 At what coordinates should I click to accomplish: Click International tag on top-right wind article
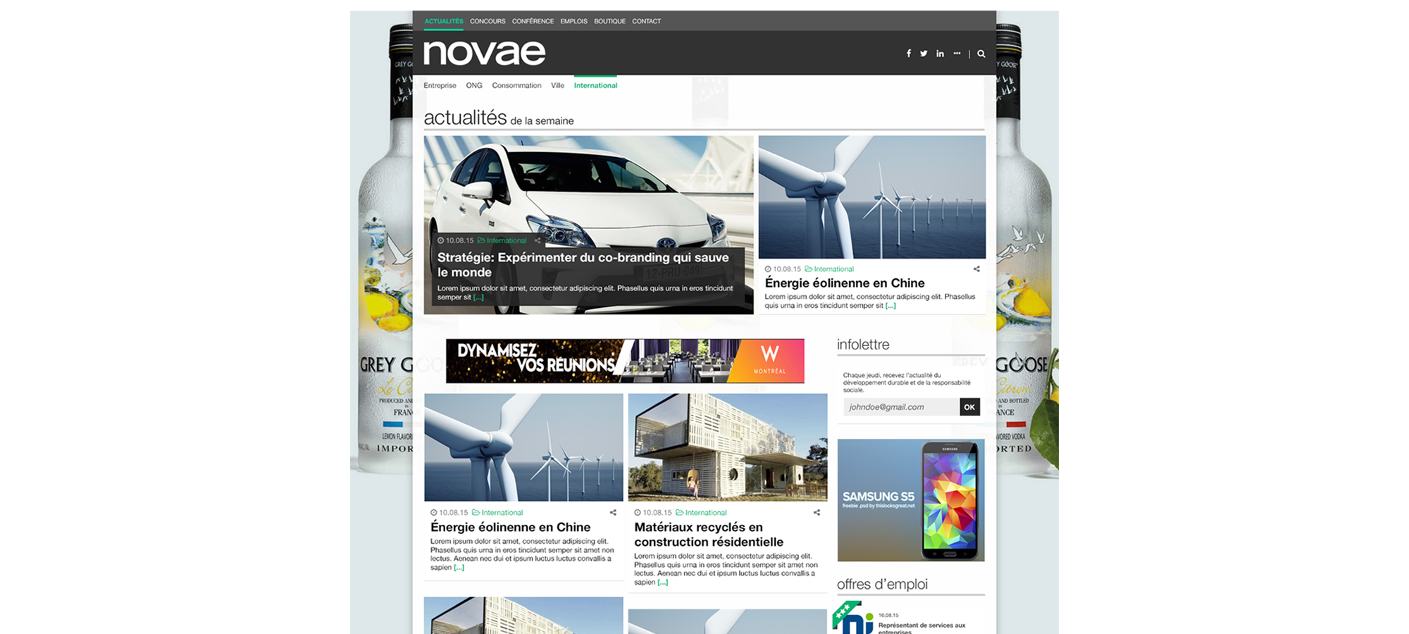pyautogui.click(x=829, y=269)
